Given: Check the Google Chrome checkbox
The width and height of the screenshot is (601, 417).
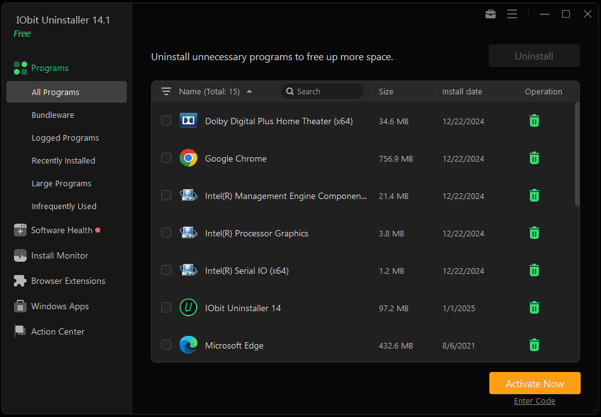Looking at the screenshot, I should (x=166, y=158).
